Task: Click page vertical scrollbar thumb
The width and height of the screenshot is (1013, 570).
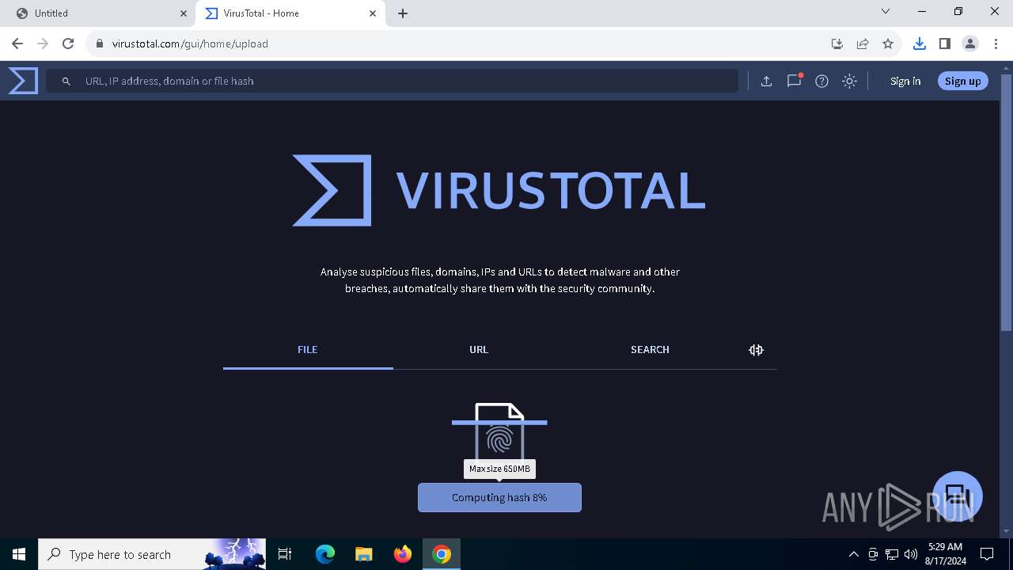Action: pos(1007,202)
